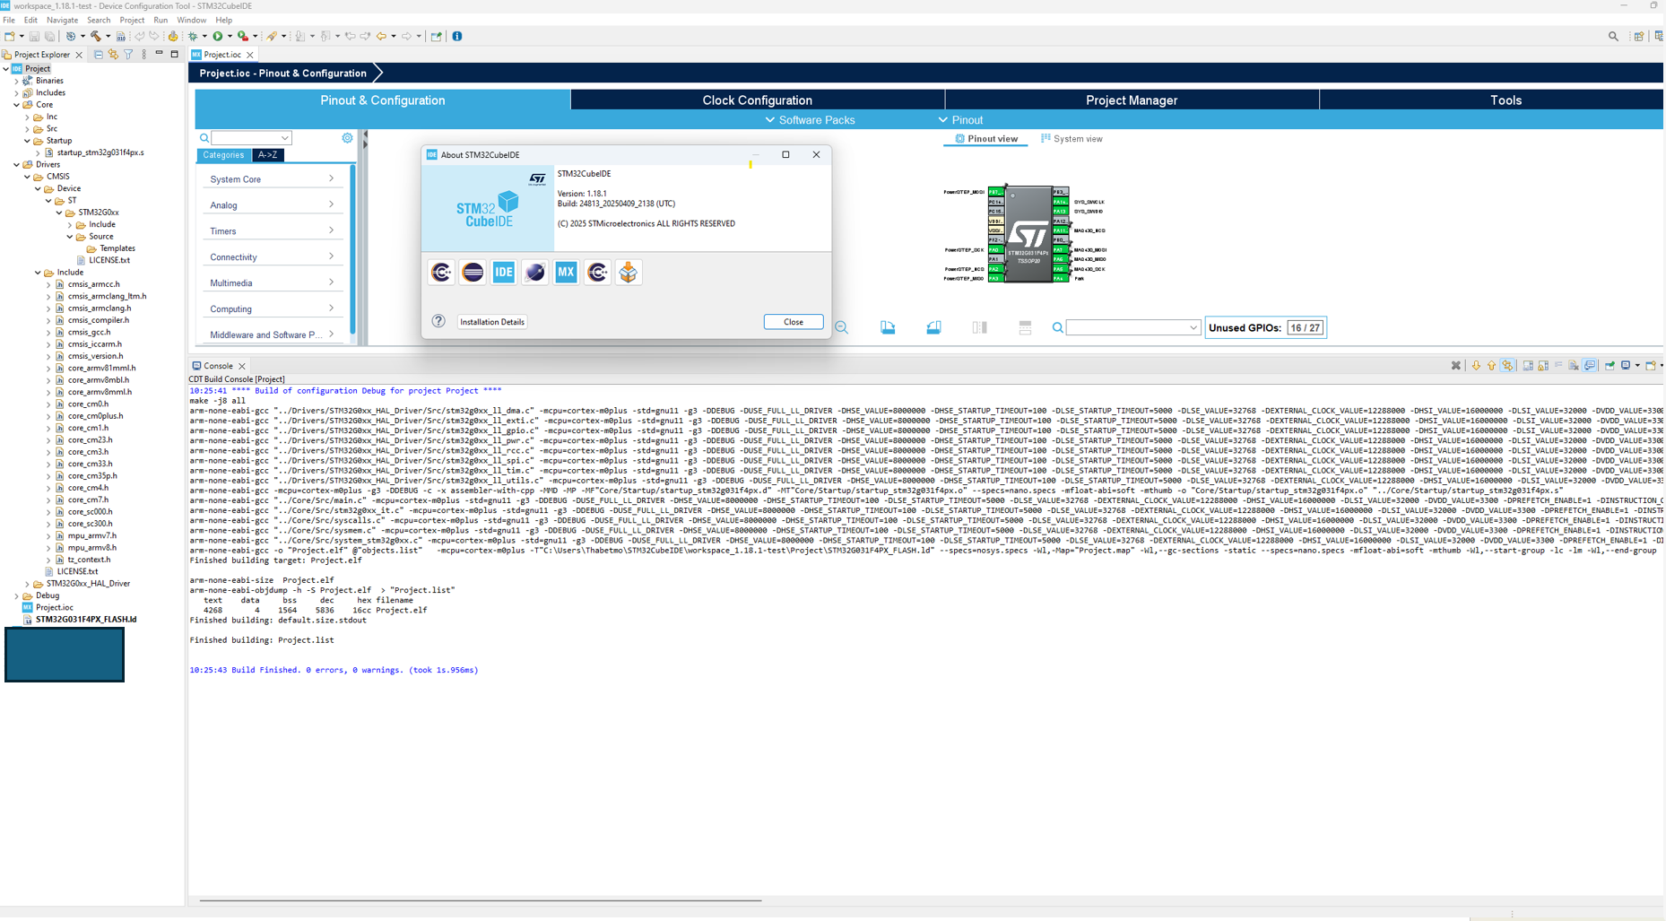Click the Installation Details button

point(491,321)
